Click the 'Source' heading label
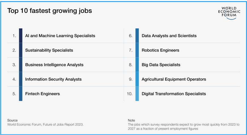The image size is (247, 135). (x=12, y=120)
